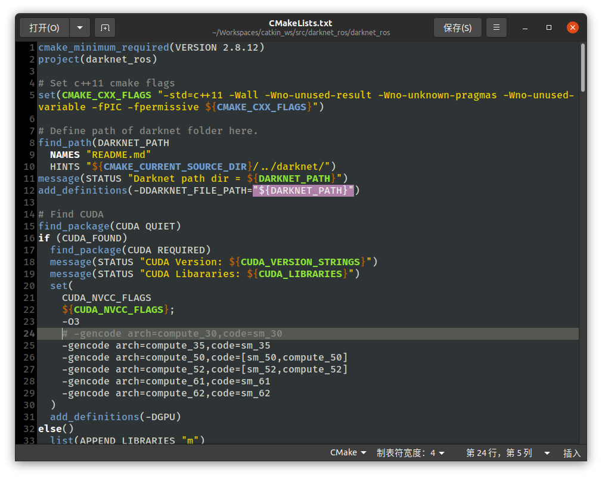Click find_package(CUDA REQUIRED) on line 17
The image size is (602, 478).
coord(131,250)
